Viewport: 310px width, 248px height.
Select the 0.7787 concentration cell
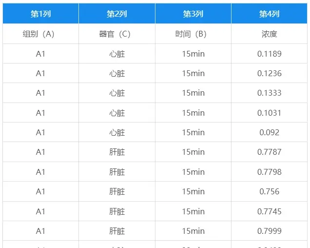pyautogui.click(x=270, y=152)
